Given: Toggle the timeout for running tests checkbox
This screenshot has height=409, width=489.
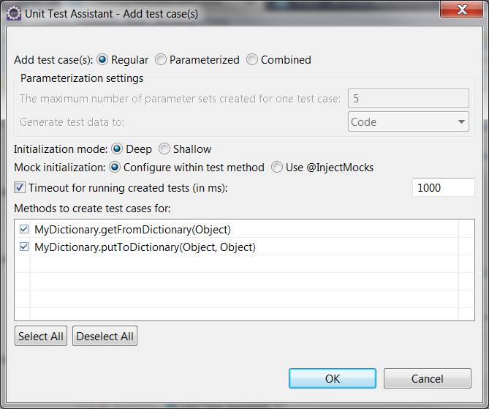Looking at the screenshot, I should click(x=20, y=187).
